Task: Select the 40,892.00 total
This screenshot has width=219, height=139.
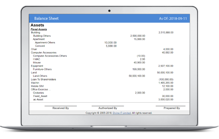Action: 168,52
